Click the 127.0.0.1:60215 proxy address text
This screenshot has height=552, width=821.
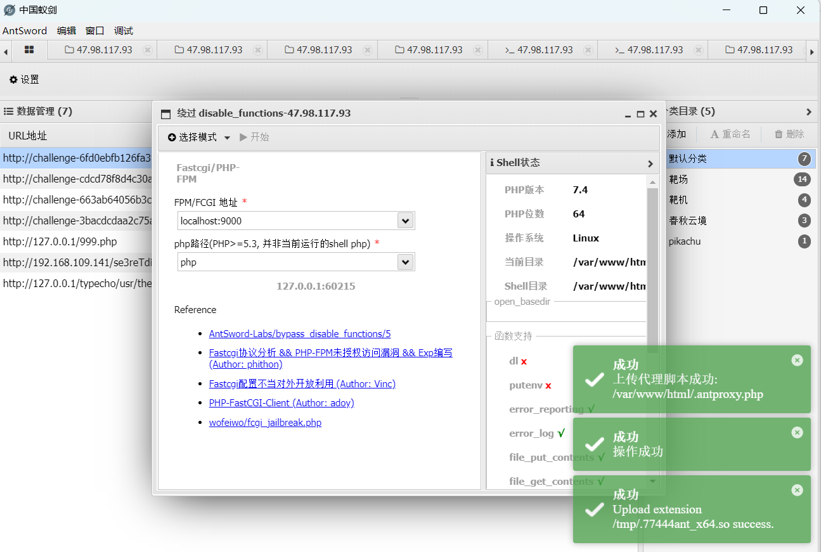[x=316, y=286]
